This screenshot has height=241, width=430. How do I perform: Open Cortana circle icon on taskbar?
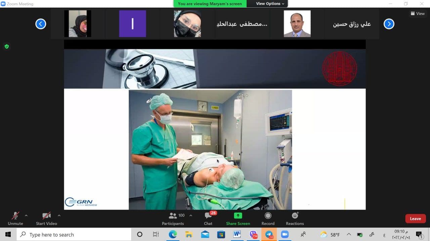coord(140,234)
